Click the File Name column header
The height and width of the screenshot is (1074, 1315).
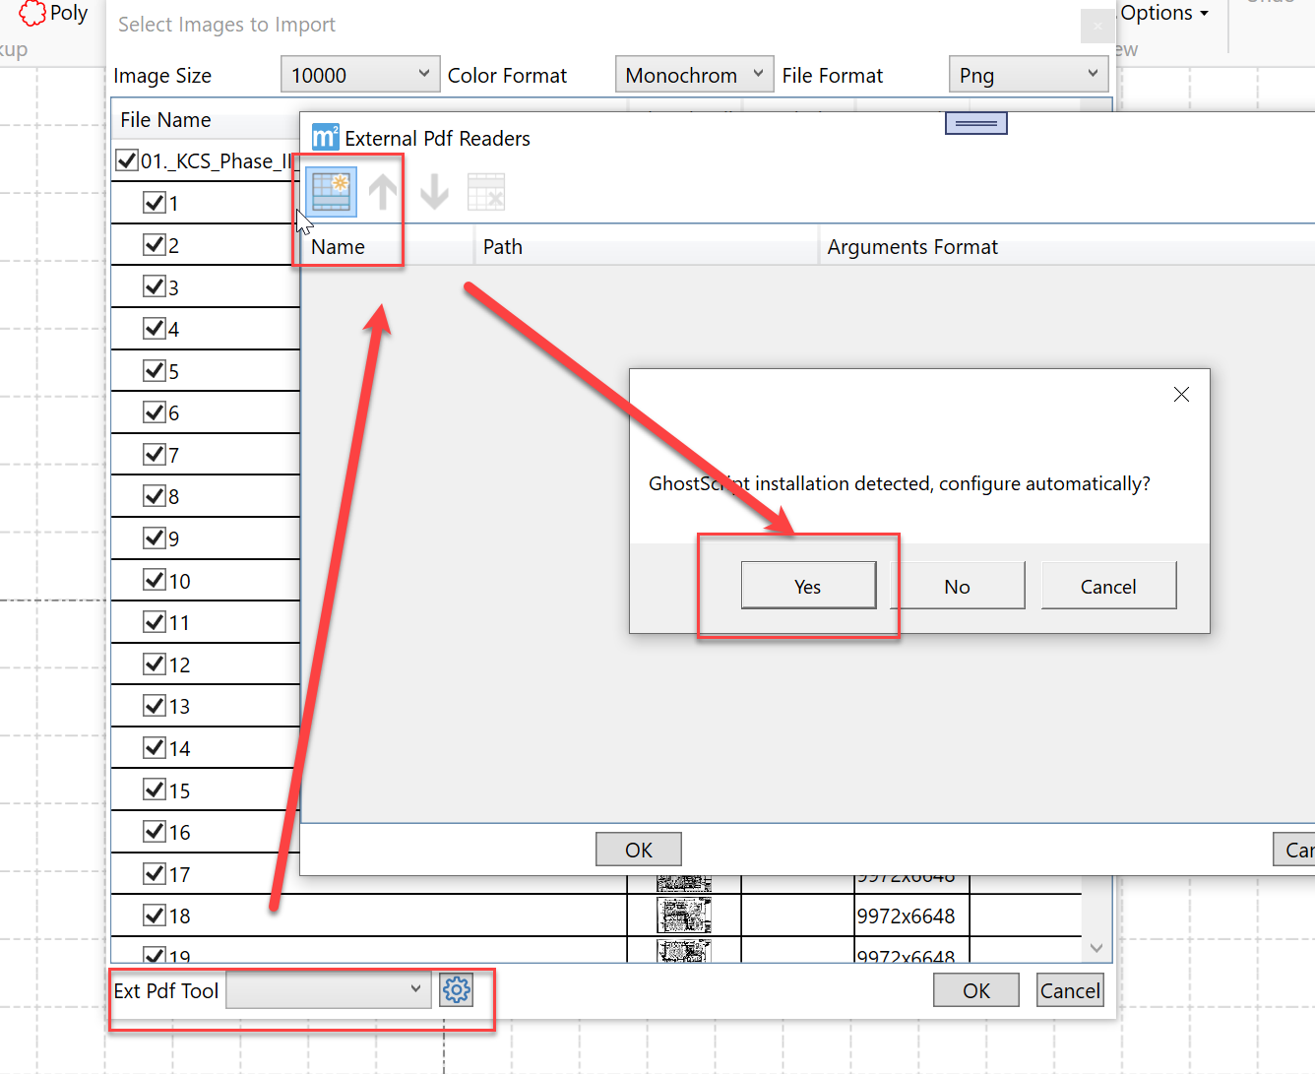pos(206,119)
